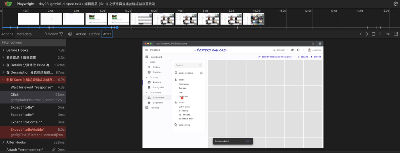
Task: Click the Reviews comment icon
Action: pos(147,108)
